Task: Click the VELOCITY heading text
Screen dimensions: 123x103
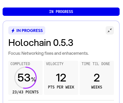Action: coord(55,64)
